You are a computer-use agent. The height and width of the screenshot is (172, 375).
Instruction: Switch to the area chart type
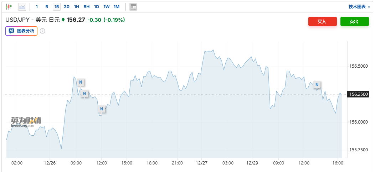pos(22,6)
